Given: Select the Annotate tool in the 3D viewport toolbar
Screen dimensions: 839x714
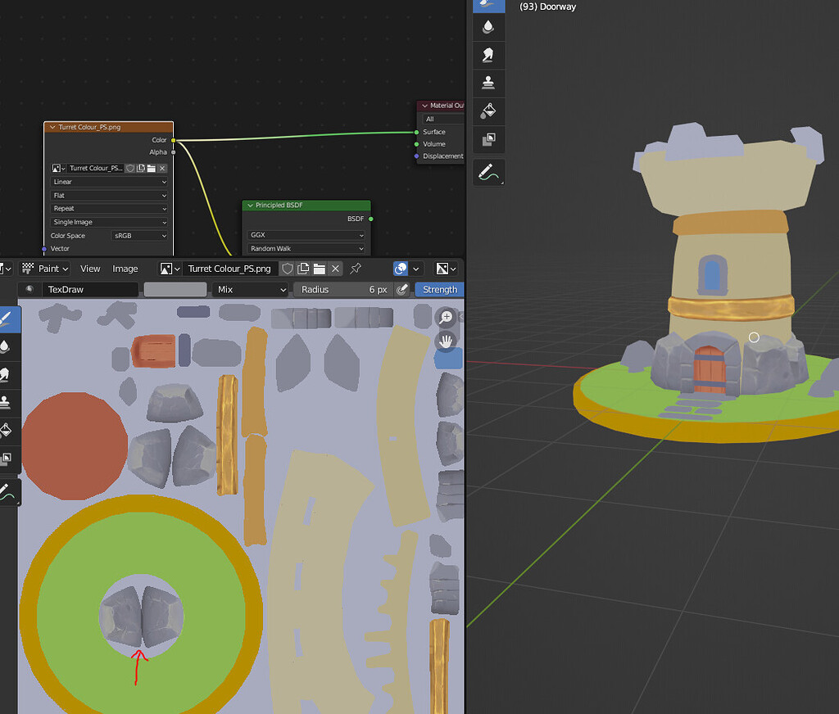Looking at the screenshot, I should point(488,172).
